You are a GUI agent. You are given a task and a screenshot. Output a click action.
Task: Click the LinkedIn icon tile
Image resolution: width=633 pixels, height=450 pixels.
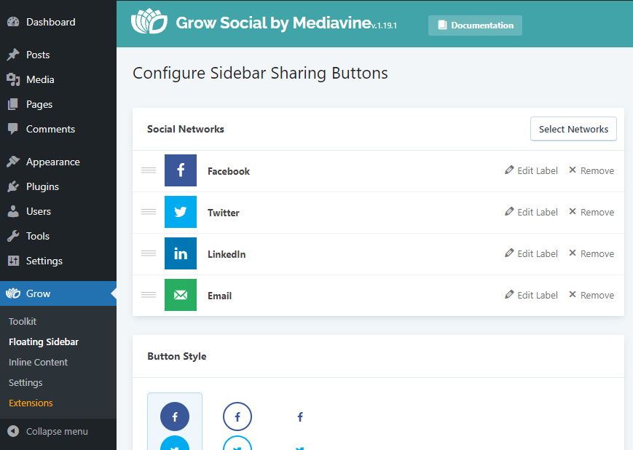[181, 253]
